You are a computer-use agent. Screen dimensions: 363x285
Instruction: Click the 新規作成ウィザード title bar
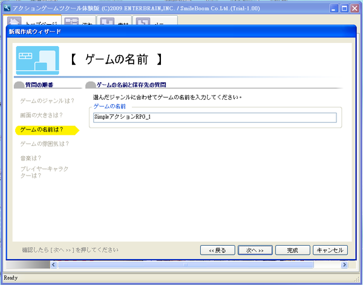coord(181,31)
